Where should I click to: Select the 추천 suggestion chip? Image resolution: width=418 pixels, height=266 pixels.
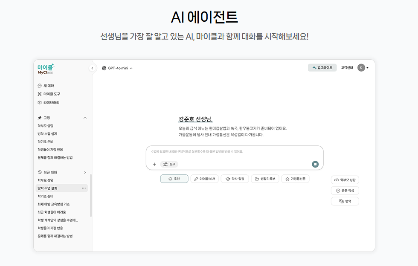tap(174, 179)
